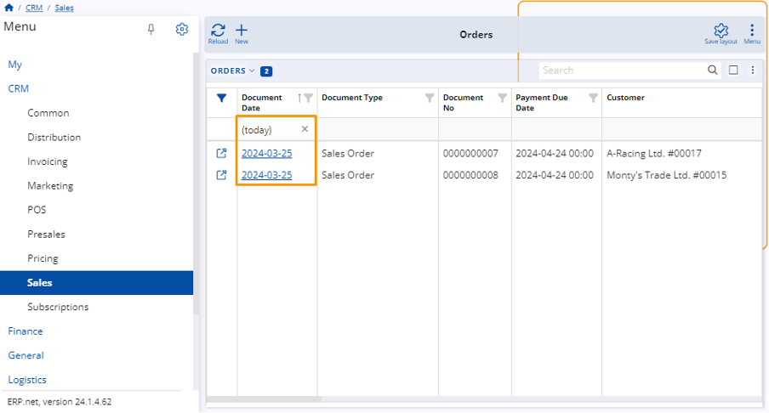The width and height of the screenshot is (769, 413).
Task: Open Subscriptions under CRM
Action: [58, 307]
